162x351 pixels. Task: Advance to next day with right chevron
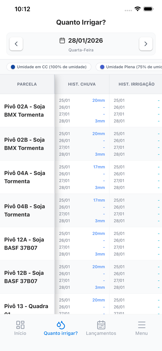pyautogui.click(x=146, y=44)
